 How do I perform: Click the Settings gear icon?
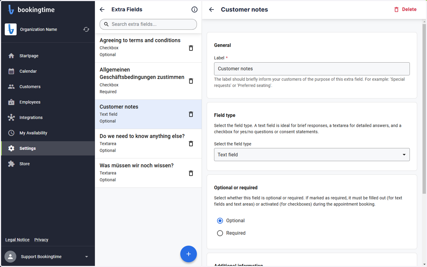tap(11, 148)
